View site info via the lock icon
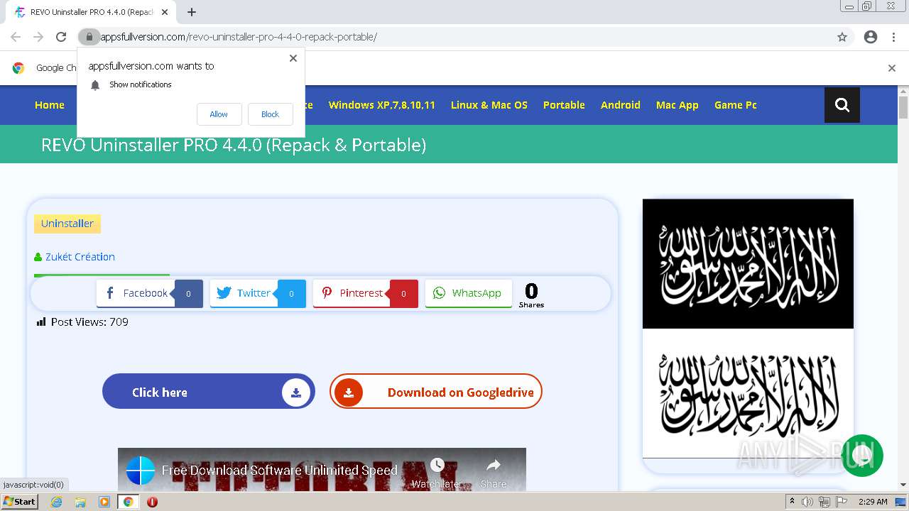Image resolution: width=909 pixels, height=511 pixels. tap(89, 37)
